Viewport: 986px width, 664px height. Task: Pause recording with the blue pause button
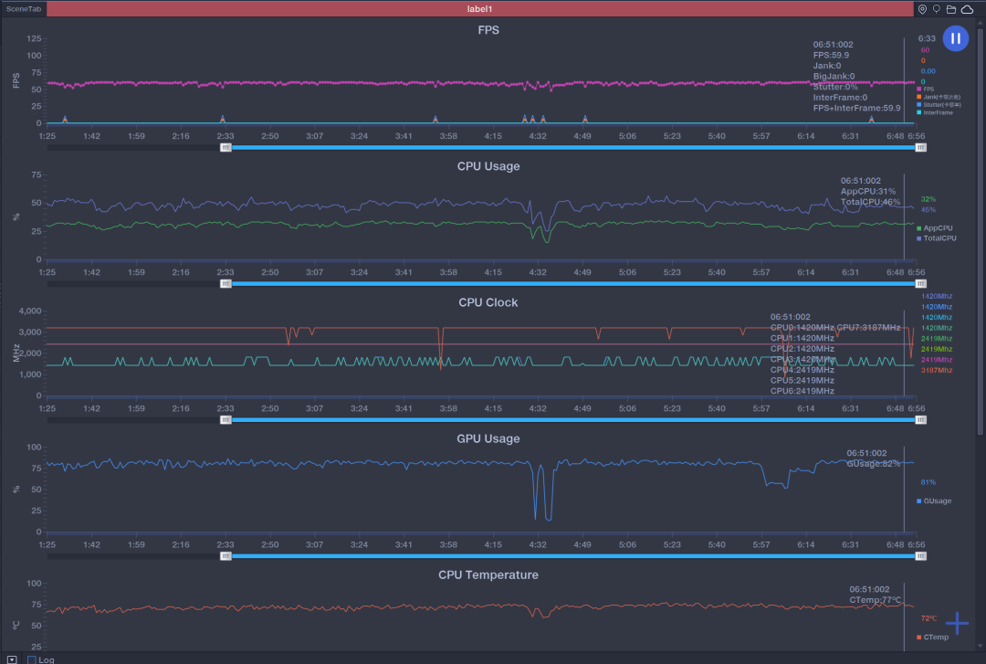tap(955, 38)
